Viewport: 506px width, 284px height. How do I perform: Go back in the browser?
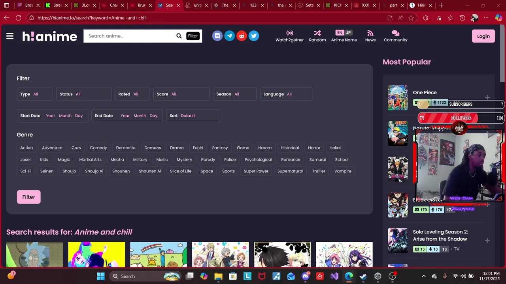click(6, 18)
